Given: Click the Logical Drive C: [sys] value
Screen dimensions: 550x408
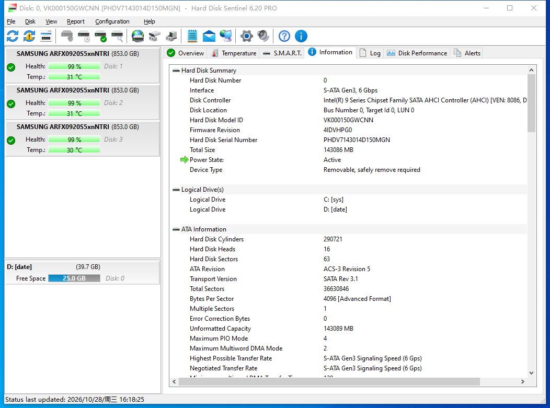Looking at the screenshot, I should point(334,200).
